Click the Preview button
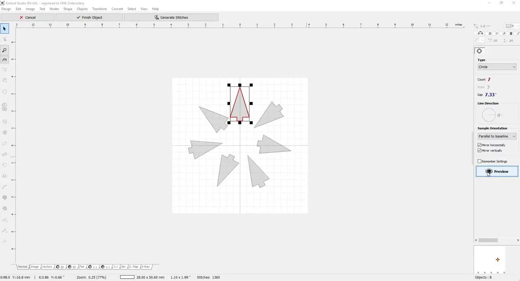 click(x=496, y=171)
